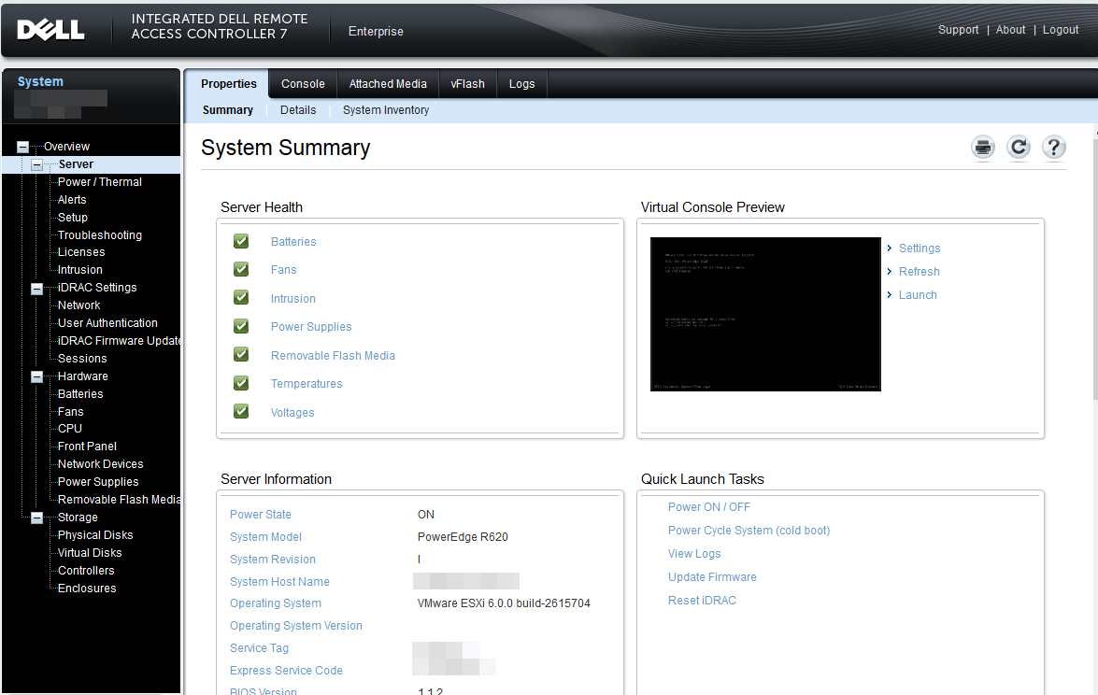
Task: Select Setup in the navigation tree
Action: [x=73, y=218]
